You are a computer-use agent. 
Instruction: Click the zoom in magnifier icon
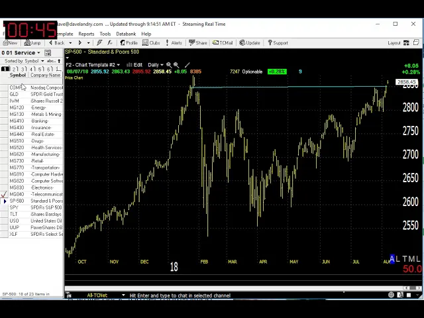pos(169,65)
